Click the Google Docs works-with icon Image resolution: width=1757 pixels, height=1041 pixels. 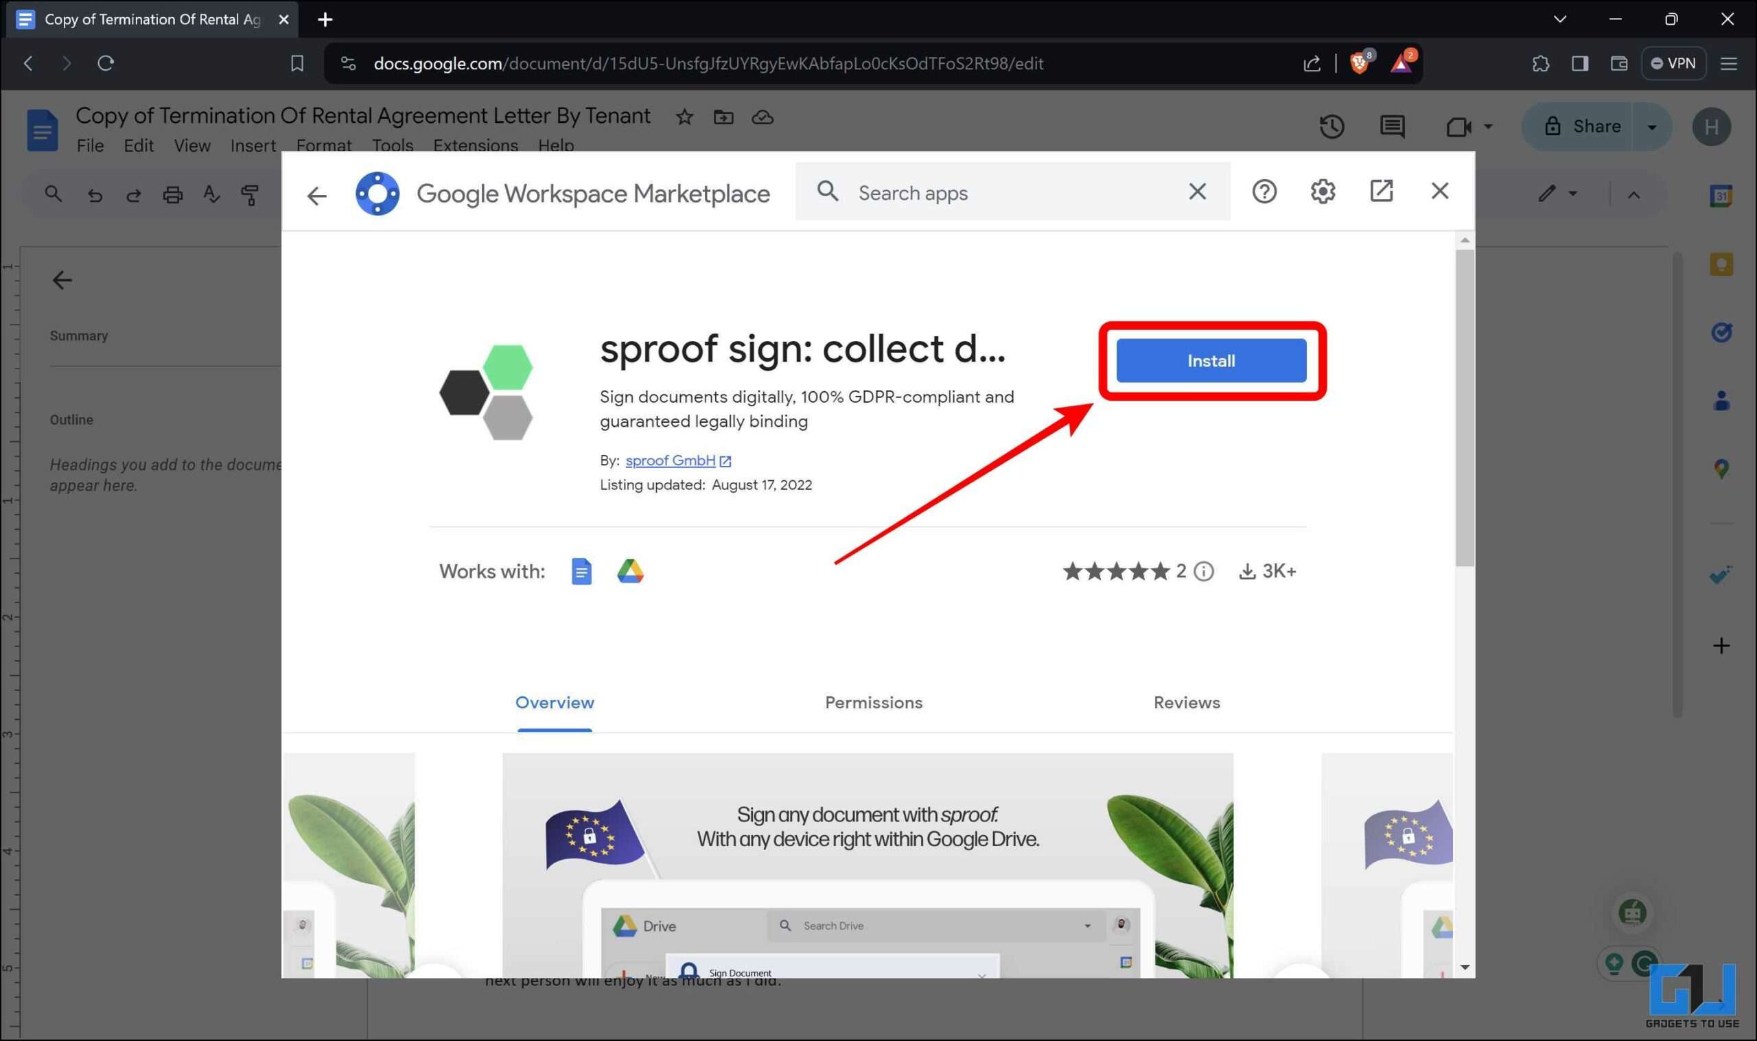(x=581, y=571)
